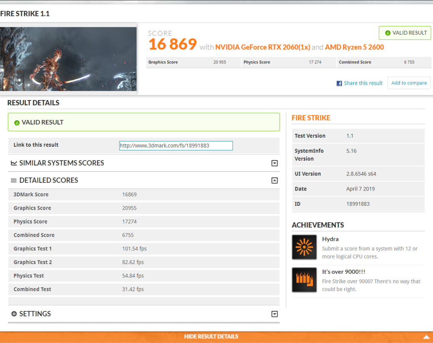Click the It's over 9000 achievement icon
The width and height of the screenshot is (433, 343).
[304, 280]
